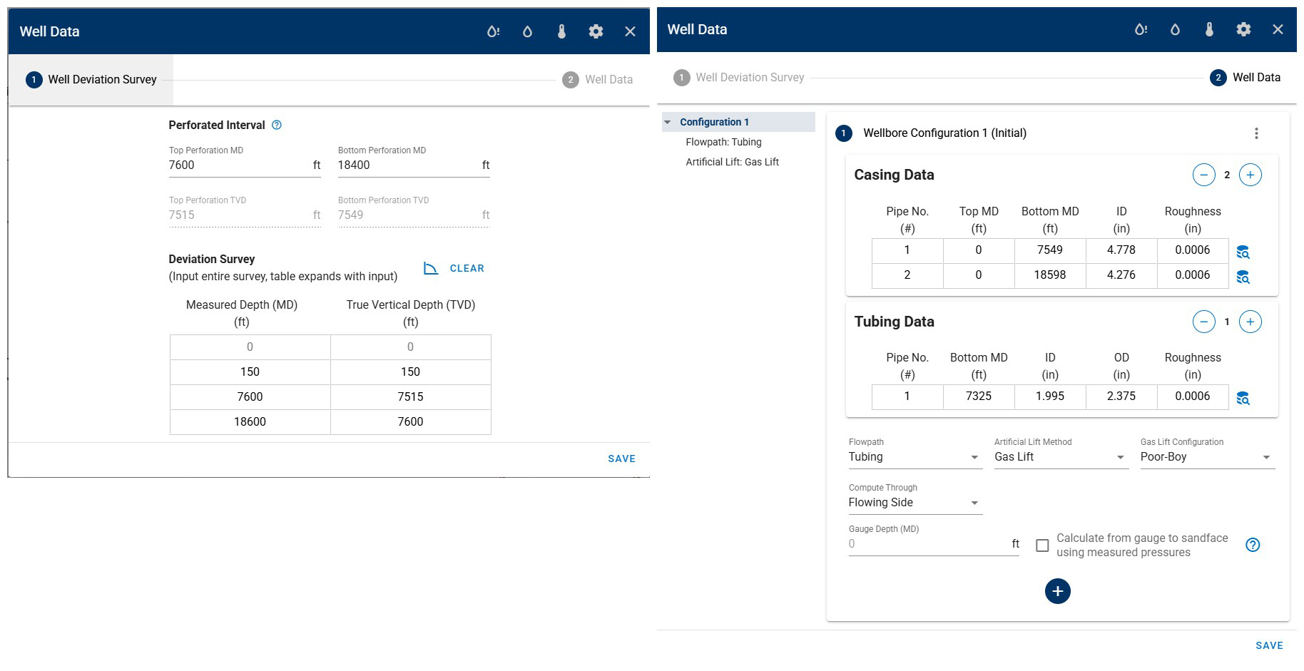Viewport: 1304px width, 671px height.
Task: Open Wellbore Configuration 1 three-dot menu
Action: point(1256,133)
